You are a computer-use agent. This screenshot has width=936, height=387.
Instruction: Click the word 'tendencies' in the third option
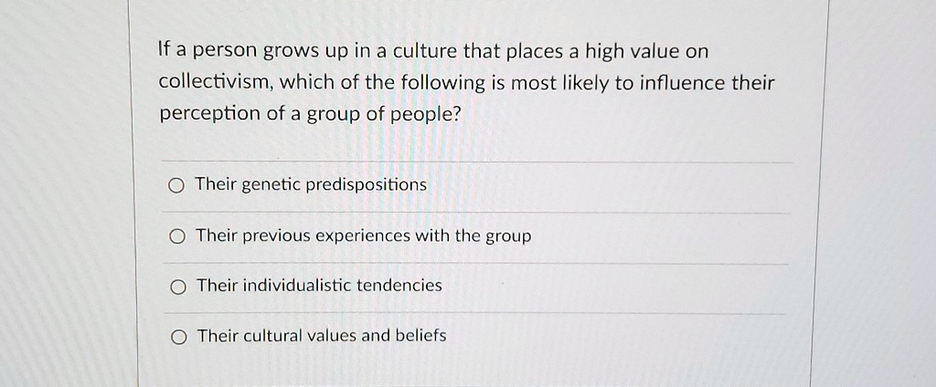pos(399,286)
